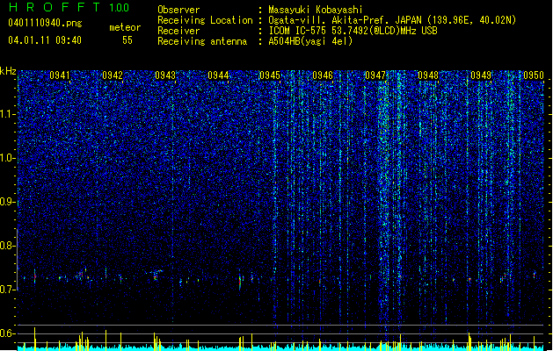Click the strong vertical meteor echo near 0944
The image size is (553, 351).
240,280
